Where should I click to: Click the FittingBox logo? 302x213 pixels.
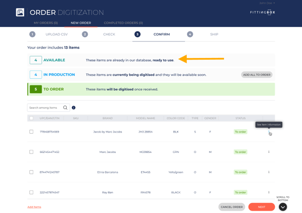(262, 12)
